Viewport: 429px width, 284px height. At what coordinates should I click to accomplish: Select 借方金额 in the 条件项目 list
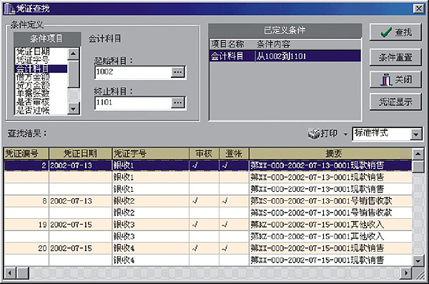pyautogui.click(x=33, y=77)
